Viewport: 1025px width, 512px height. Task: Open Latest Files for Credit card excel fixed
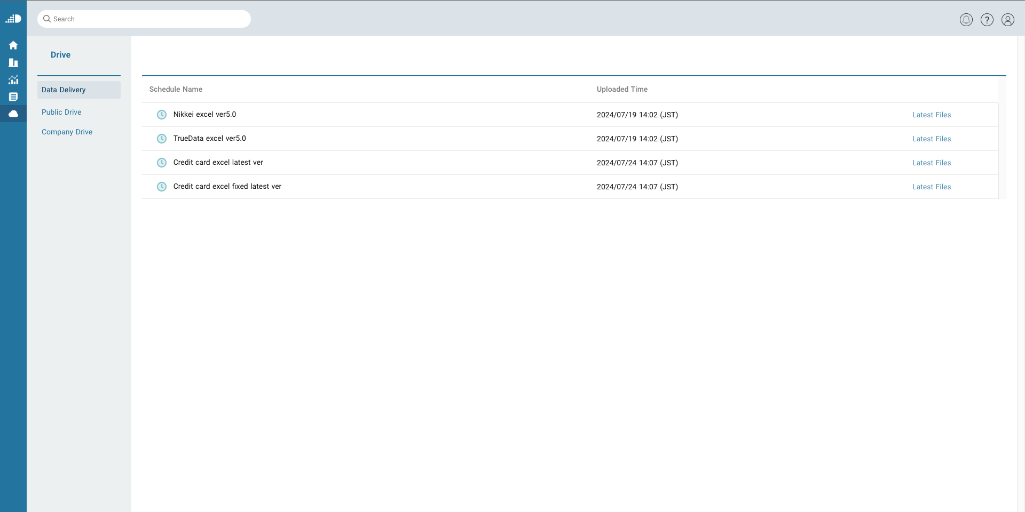931,187
